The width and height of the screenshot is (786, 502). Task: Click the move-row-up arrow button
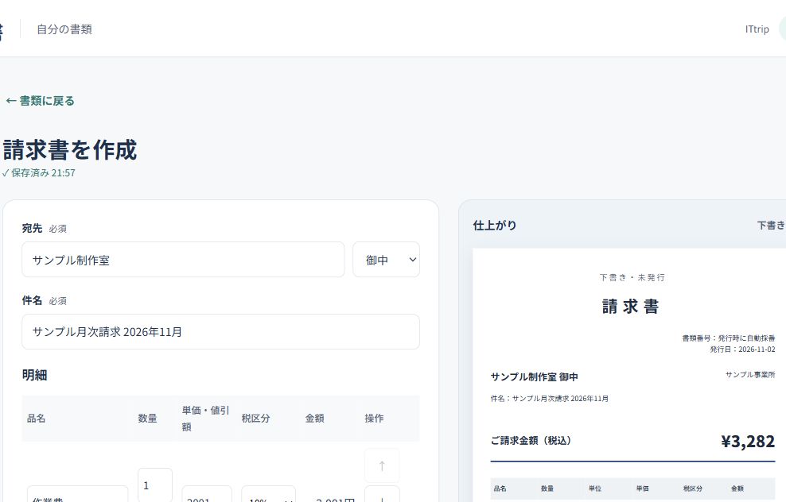[382, 465]
